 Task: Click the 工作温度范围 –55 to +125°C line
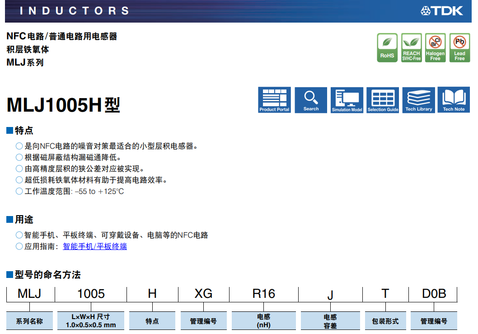point(74,191)
